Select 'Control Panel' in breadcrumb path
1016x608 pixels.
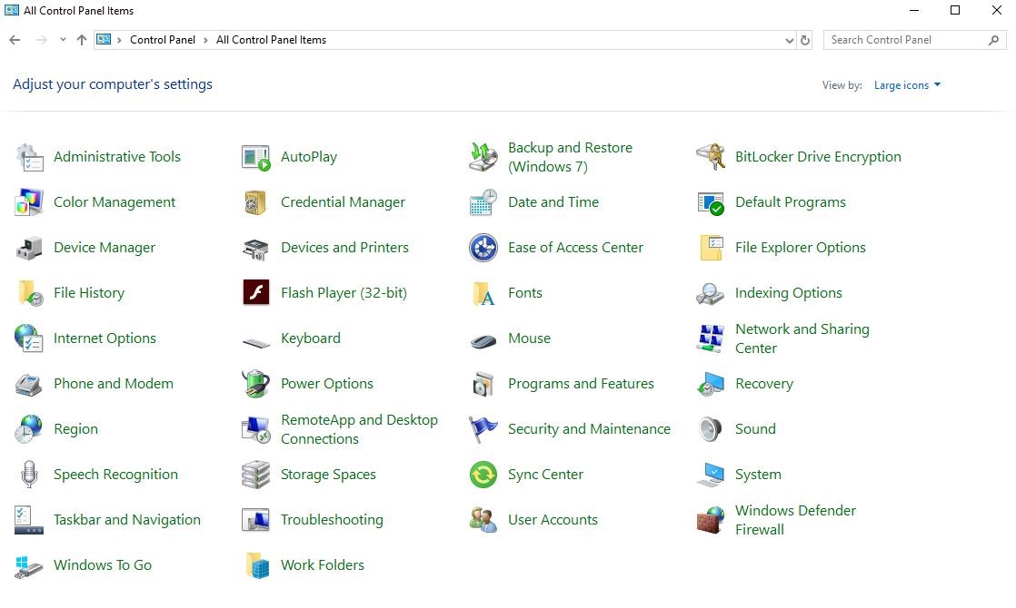pyautogui.click(x=162, y=40)
